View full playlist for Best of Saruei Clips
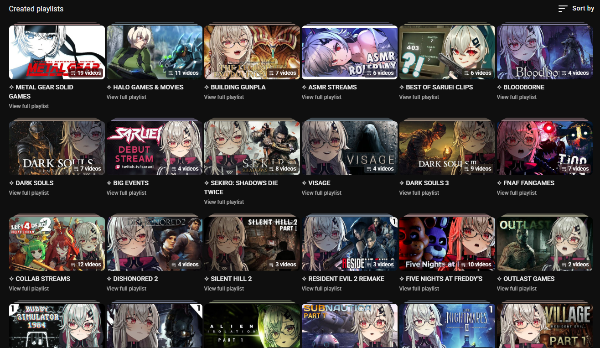Image resolution: width=600 pixels, height=348 pixels. 419,97
